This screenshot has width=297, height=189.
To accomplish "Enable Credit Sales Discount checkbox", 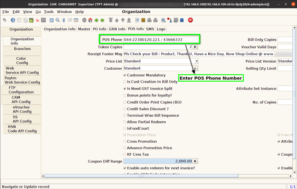I will 125,109.
